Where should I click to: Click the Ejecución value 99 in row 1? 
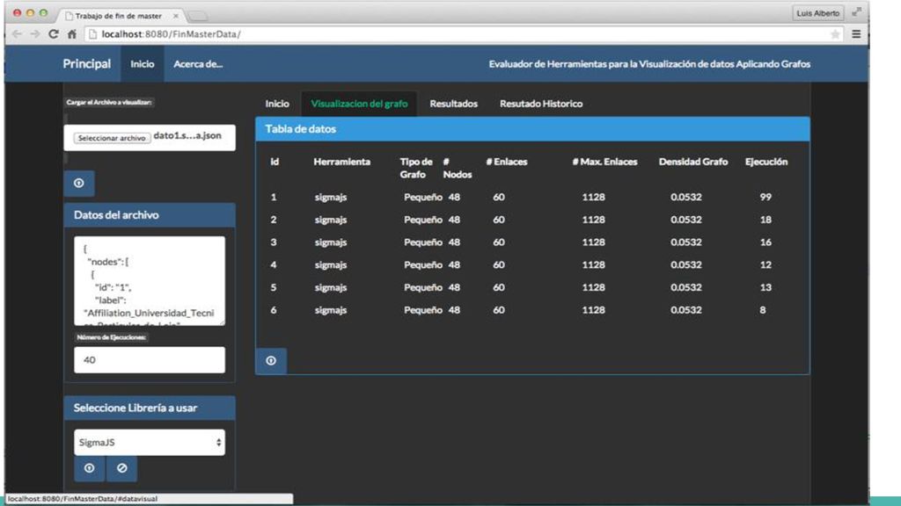pos(765,197)
